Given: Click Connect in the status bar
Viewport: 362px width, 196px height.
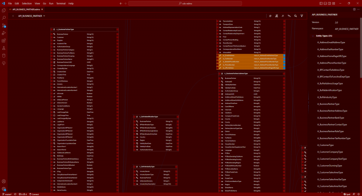Looking at the screenshot, I should 34,194.
